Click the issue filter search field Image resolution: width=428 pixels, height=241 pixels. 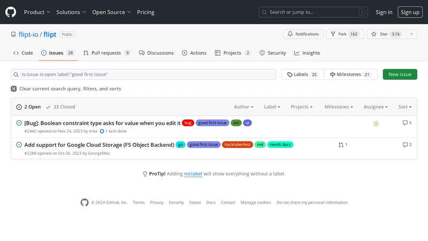tap(143, 74)
